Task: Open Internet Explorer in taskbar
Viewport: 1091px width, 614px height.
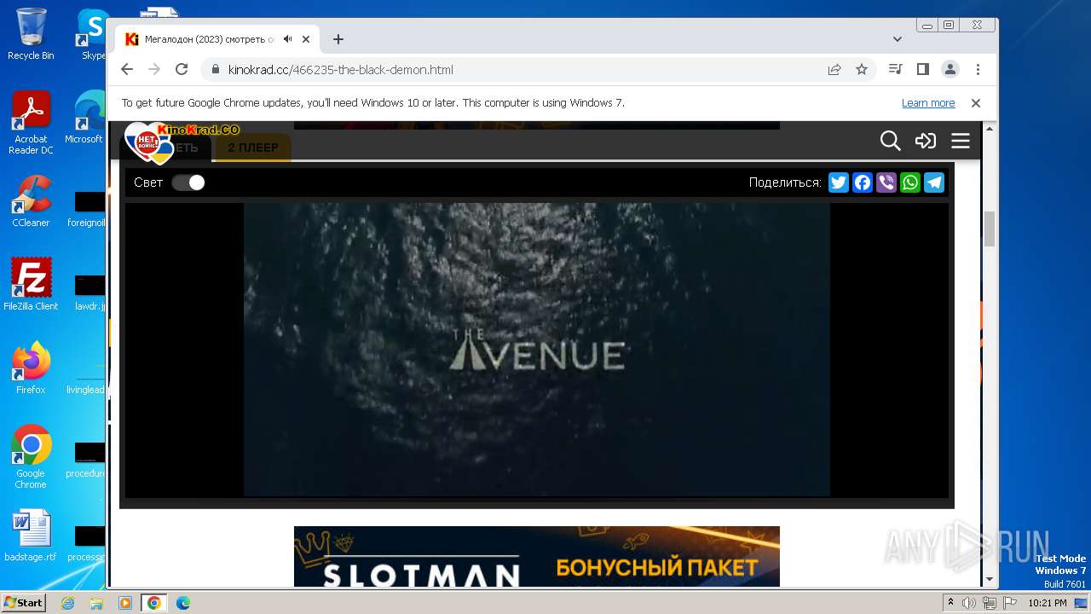Action: [68, 603]
